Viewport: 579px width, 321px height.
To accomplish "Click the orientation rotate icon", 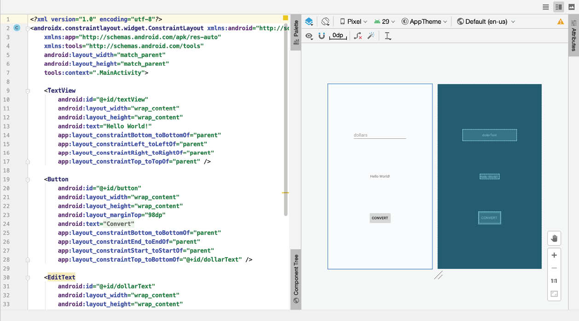I will coord(325,22).
